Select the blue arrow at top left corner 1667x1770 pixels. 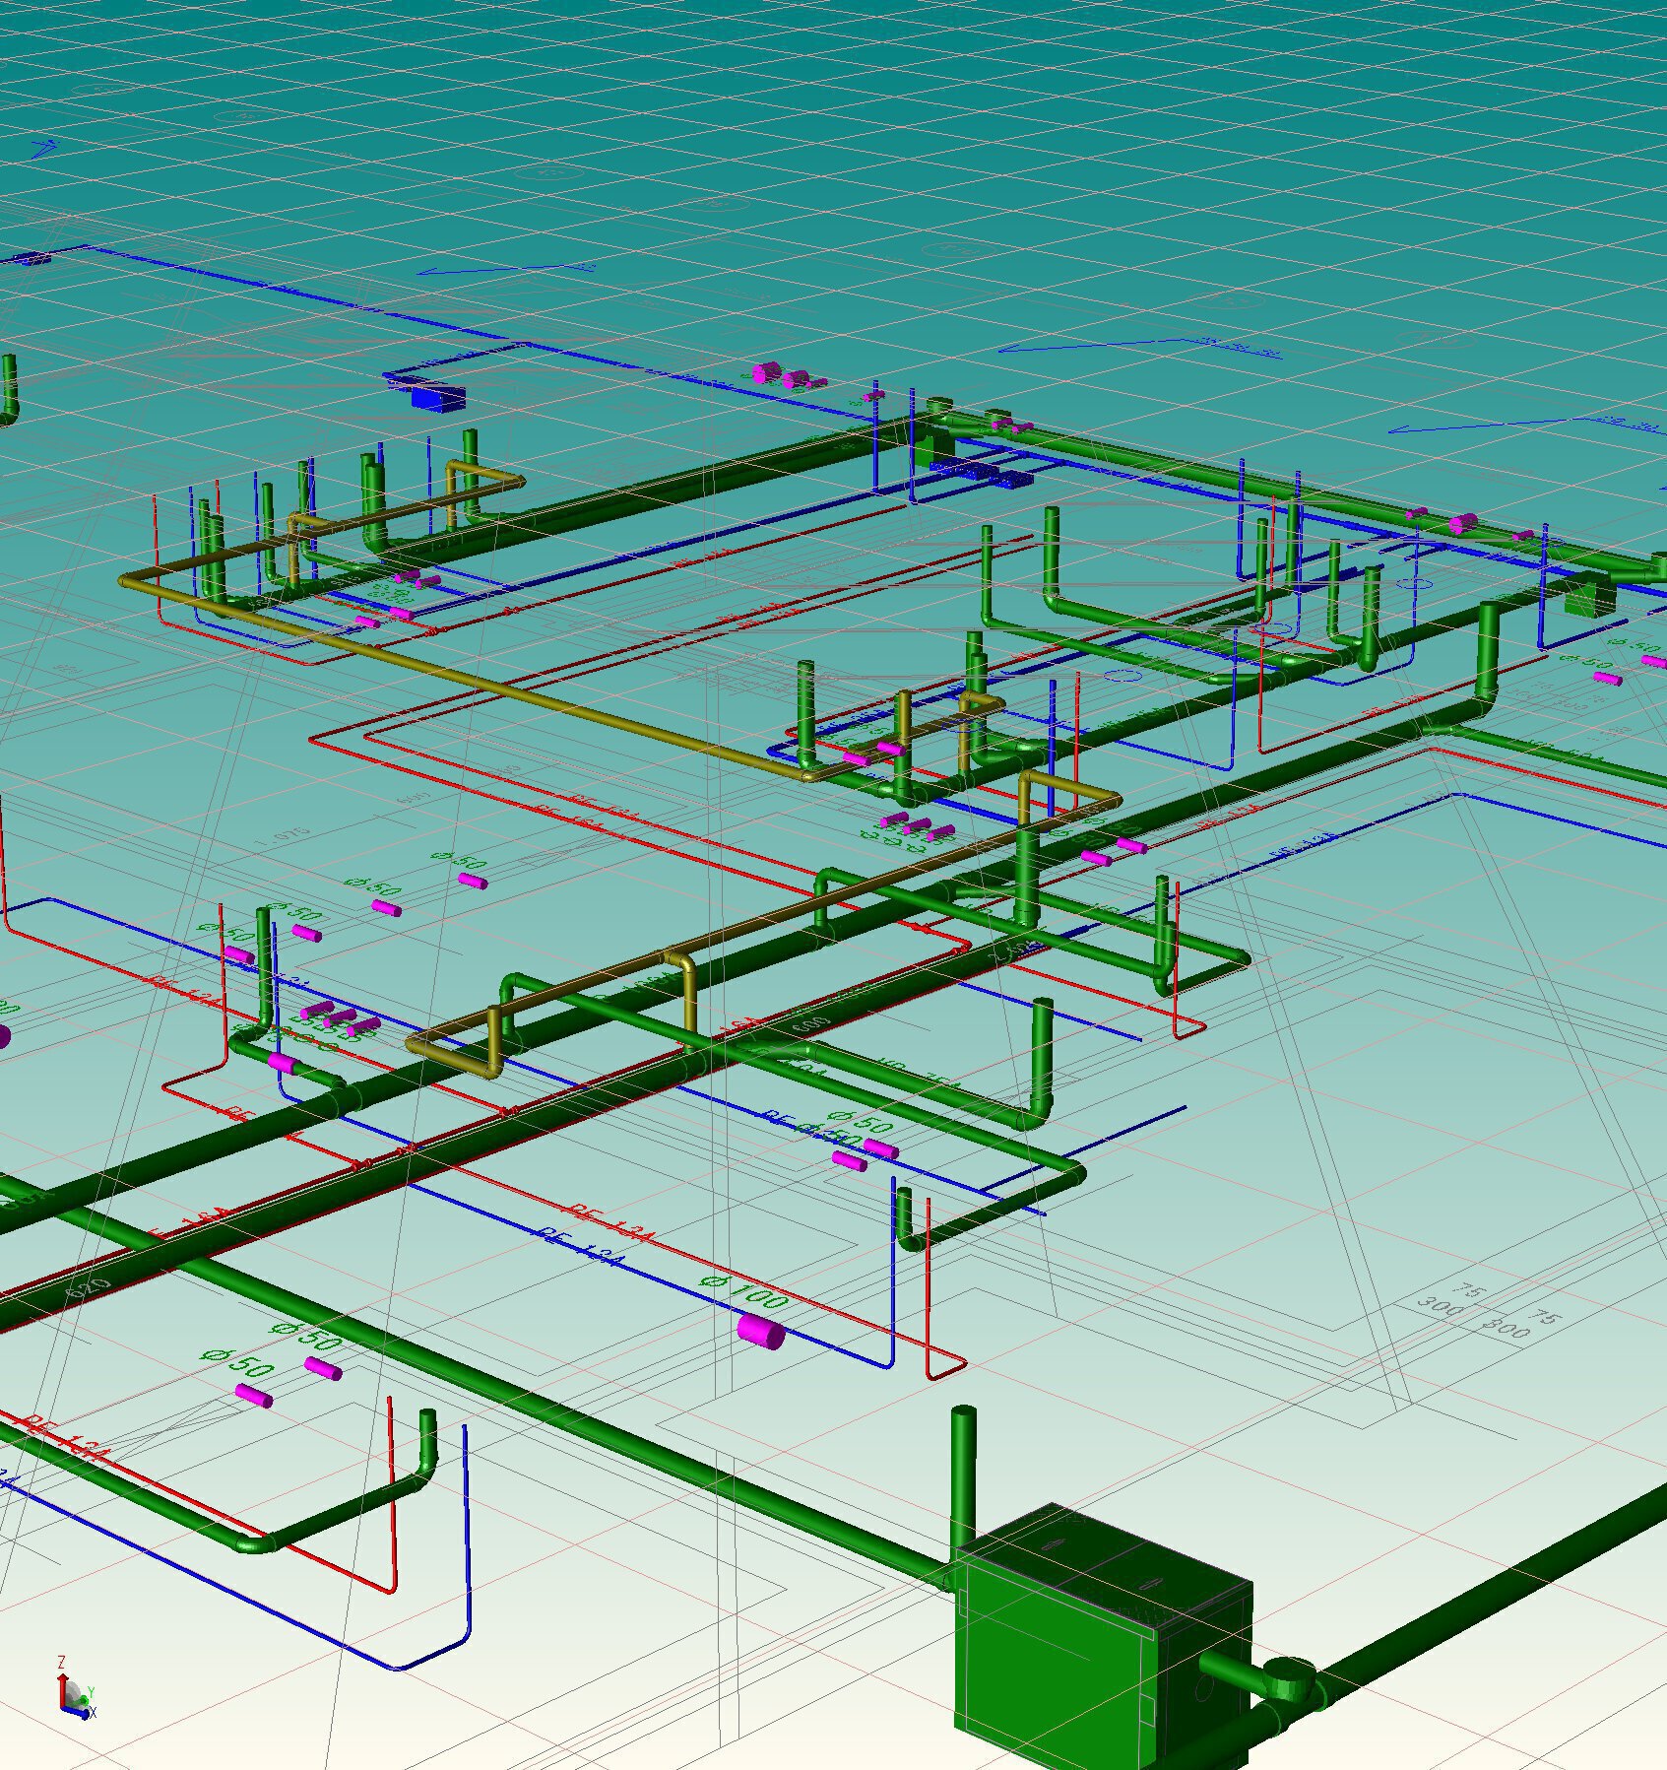(44, 149)
